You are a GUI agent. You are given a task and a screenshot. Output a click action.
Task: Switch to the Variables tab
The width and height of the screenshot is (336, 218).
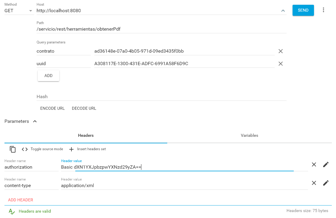tap(249, 135)
